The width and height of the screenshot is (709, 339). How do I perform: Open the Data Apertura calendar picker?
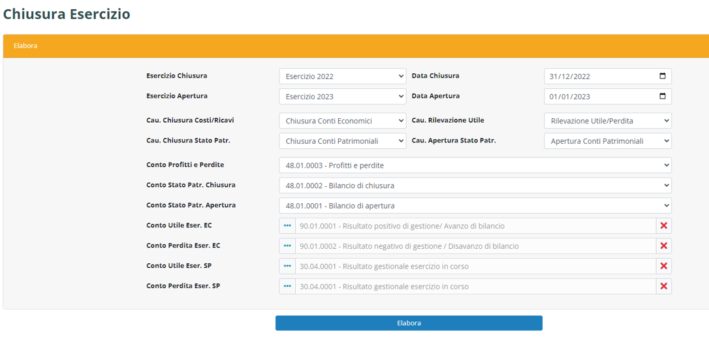[x=663, y=97]
